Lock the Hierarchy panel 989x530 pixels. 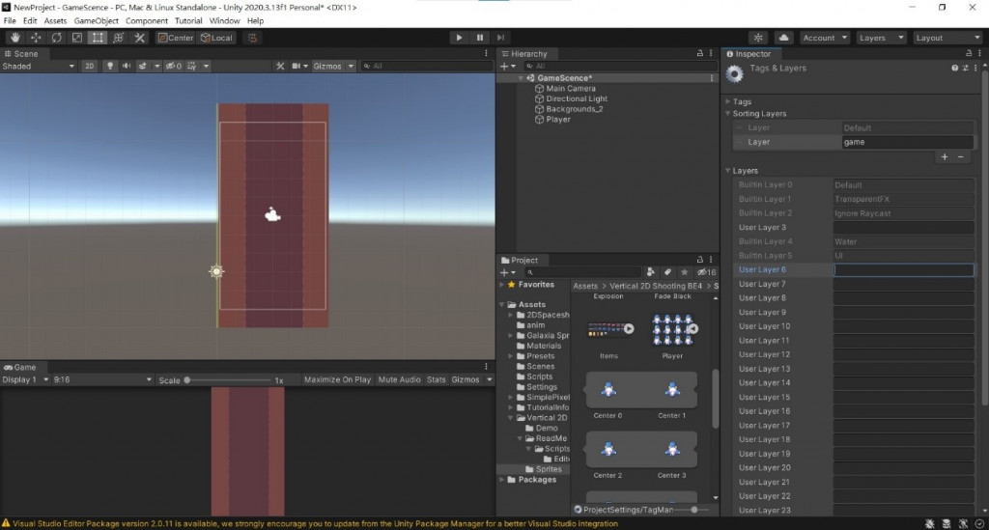pyautogui.click(x=699, y=53)
